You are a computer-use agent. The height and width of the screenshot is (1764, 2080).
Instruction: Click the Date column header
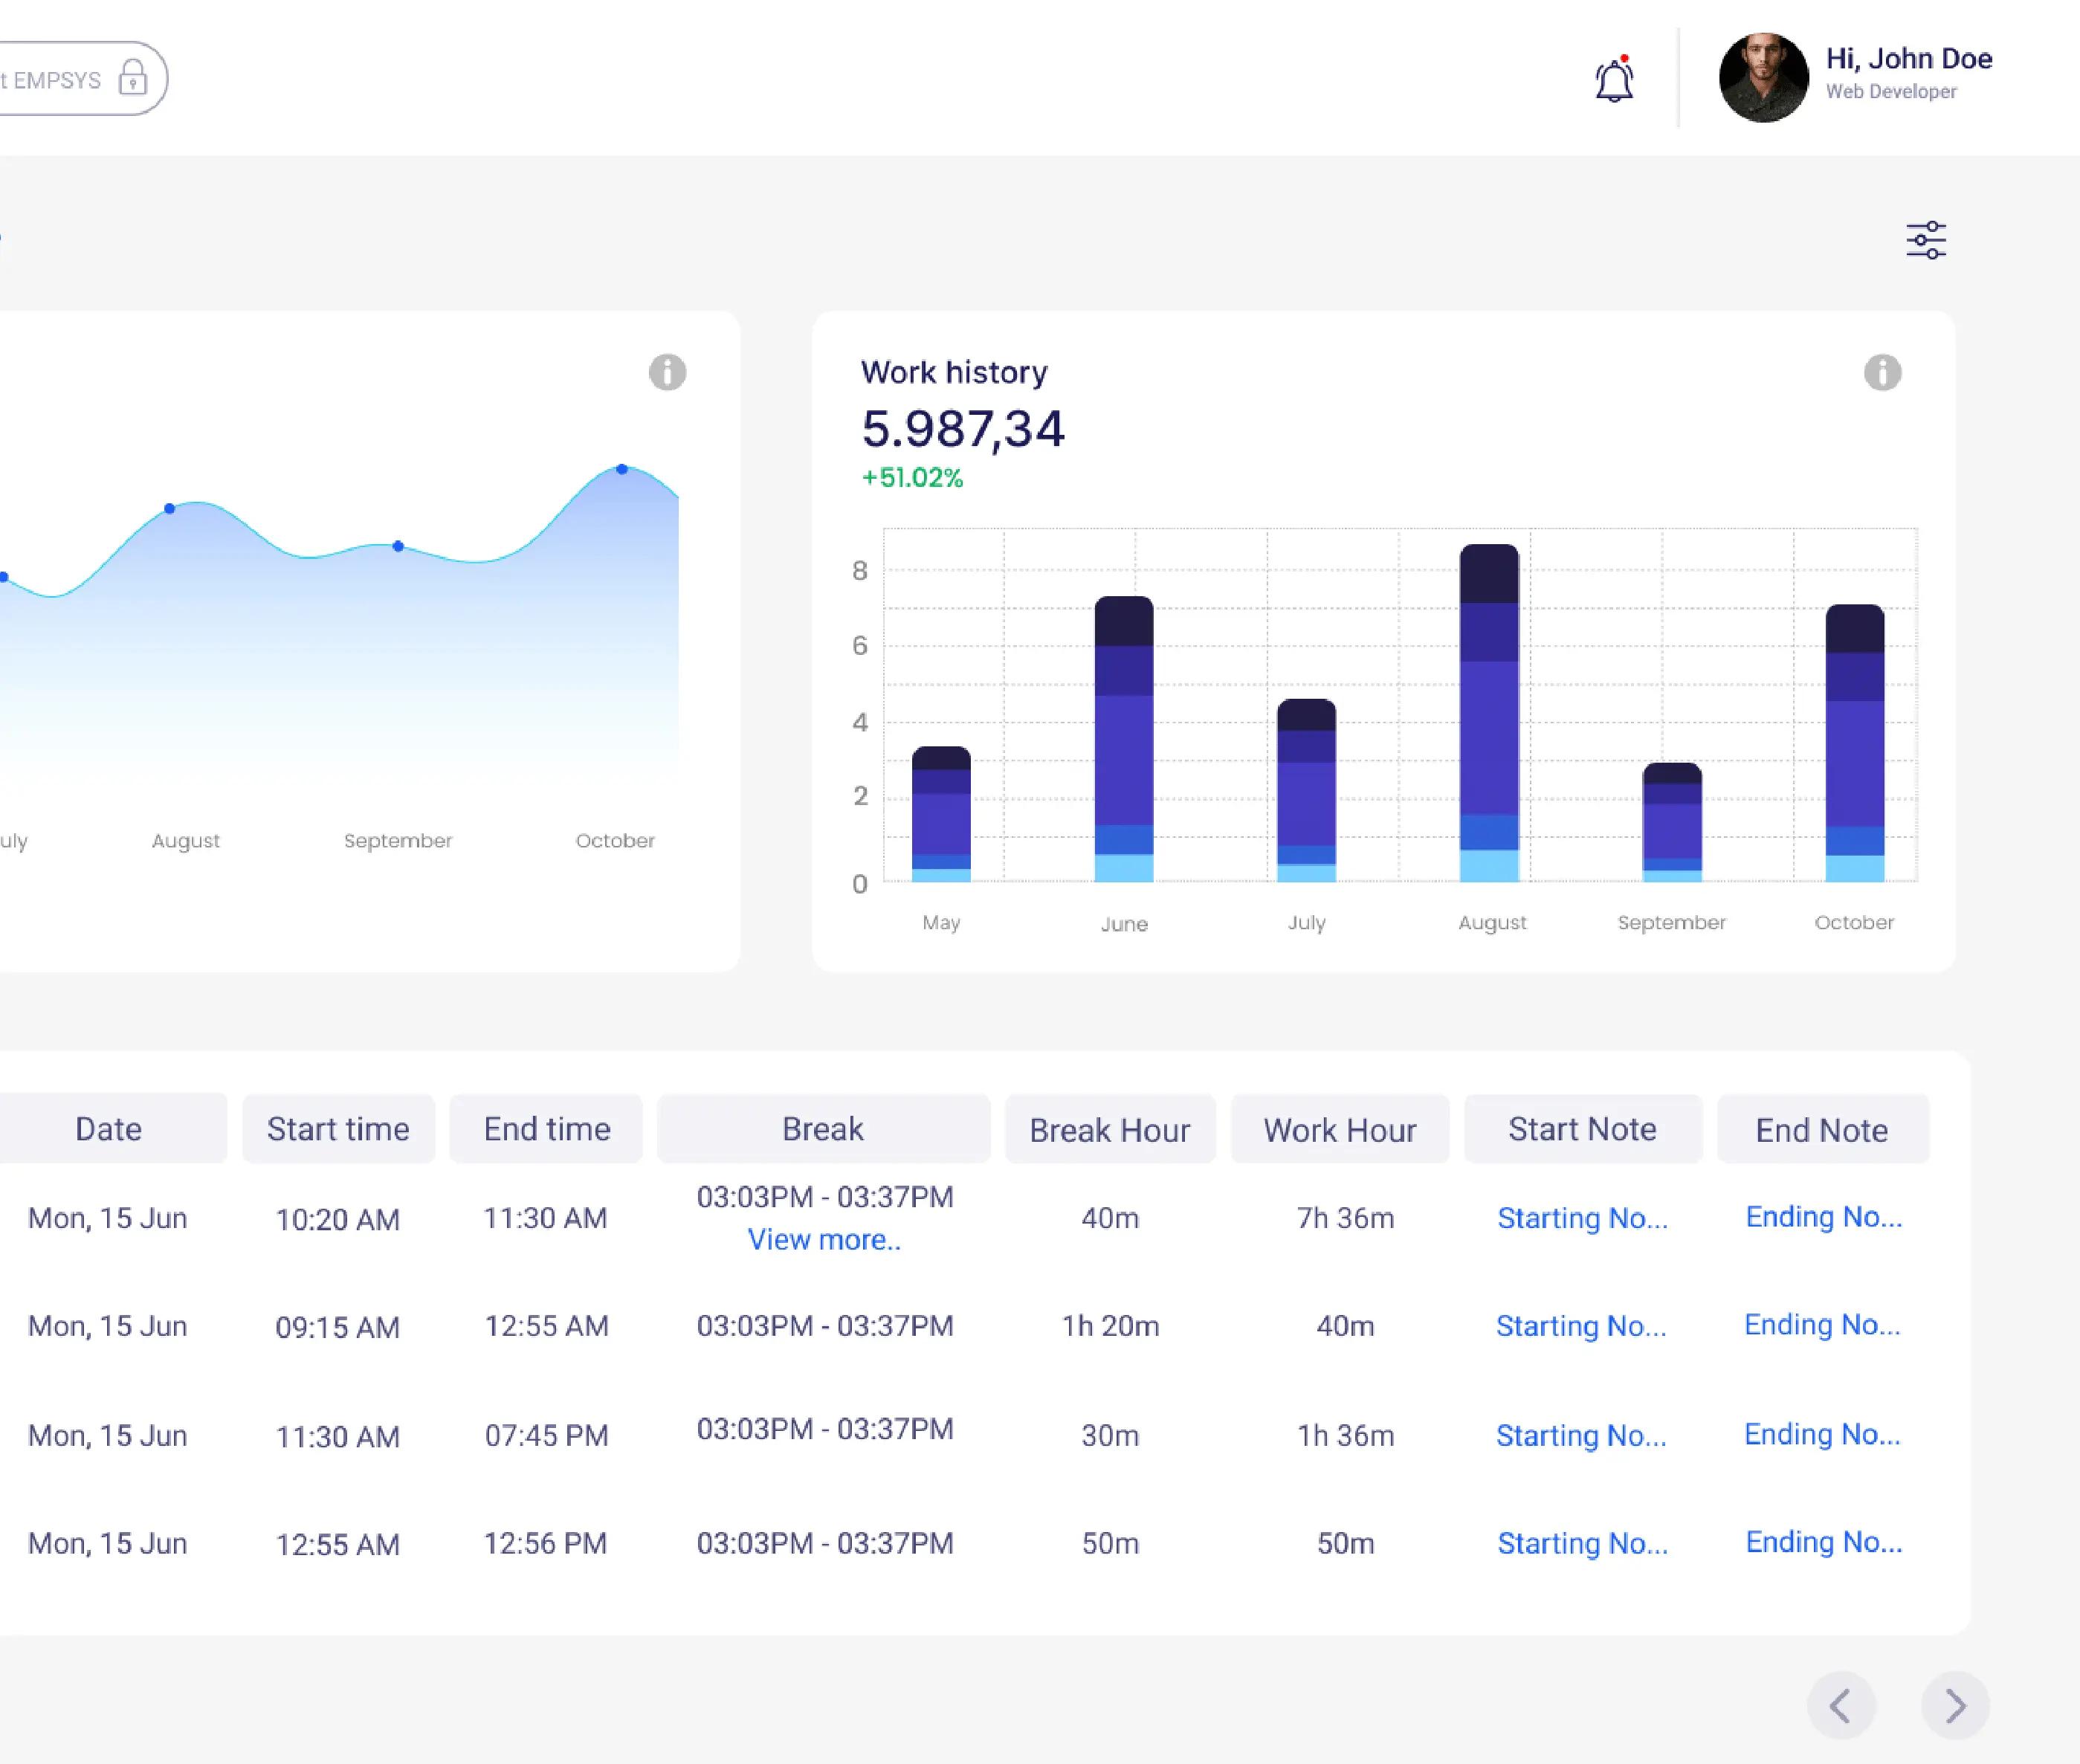pyautogui.click(x=112, y=1128)
